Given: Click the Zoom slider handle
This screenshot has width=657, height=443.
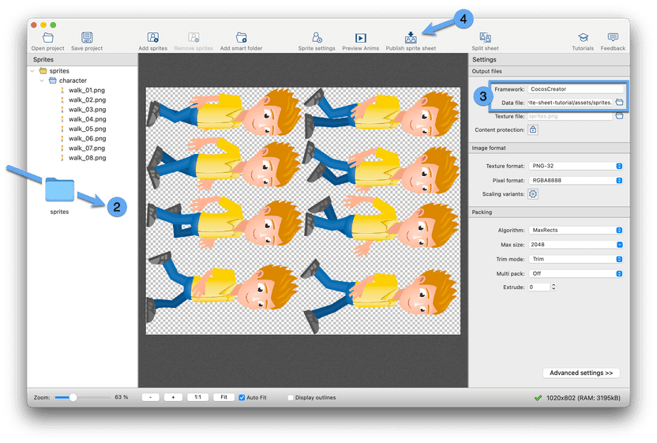Looking at the screenshot, I should (73, 397).
